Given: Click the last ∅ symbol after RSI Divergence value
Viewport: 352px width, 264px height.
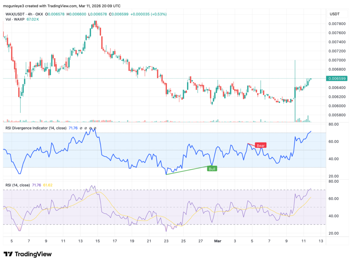Looking at the screenshot, I should click(95, 128).
